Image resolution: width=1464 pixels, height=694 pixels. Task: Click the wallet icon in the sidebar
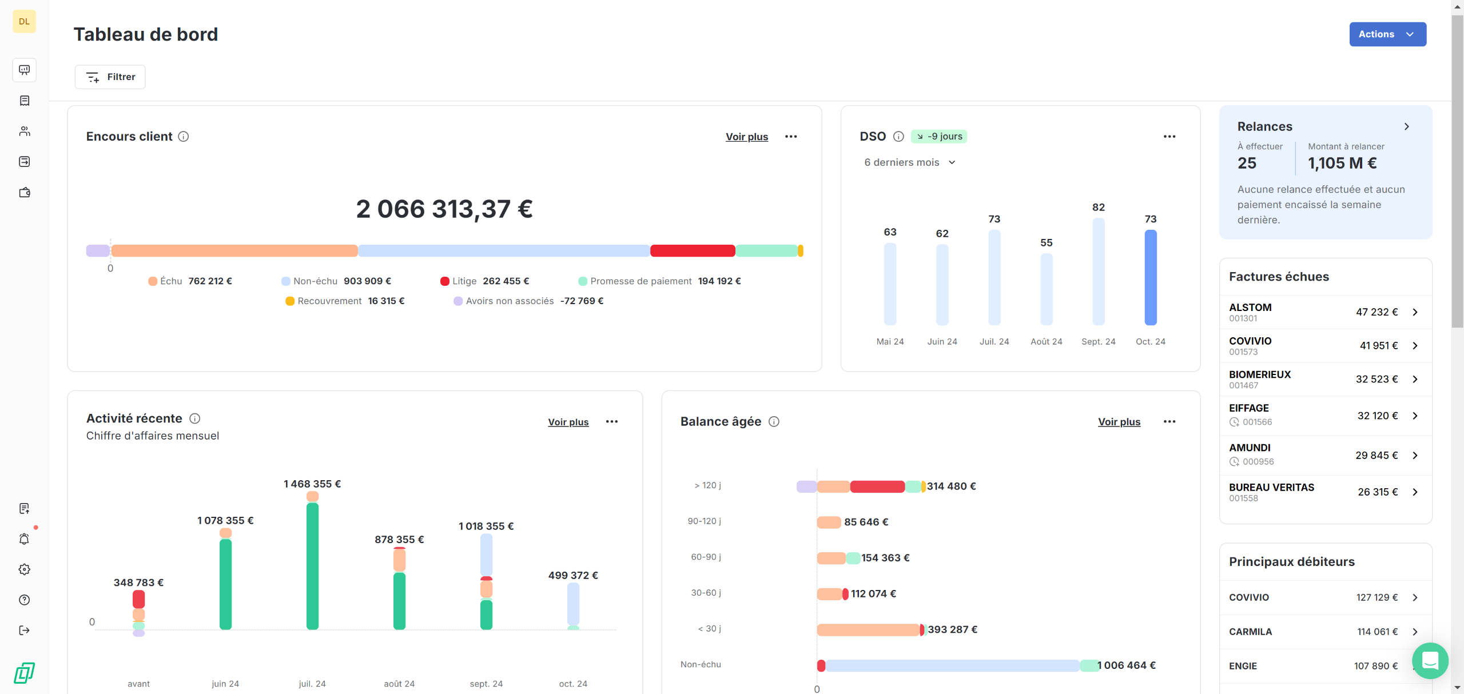point(24,192)
